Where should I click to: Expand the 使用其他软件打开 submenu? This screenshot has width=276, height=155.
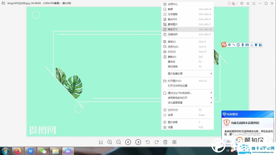coord(177,98)
